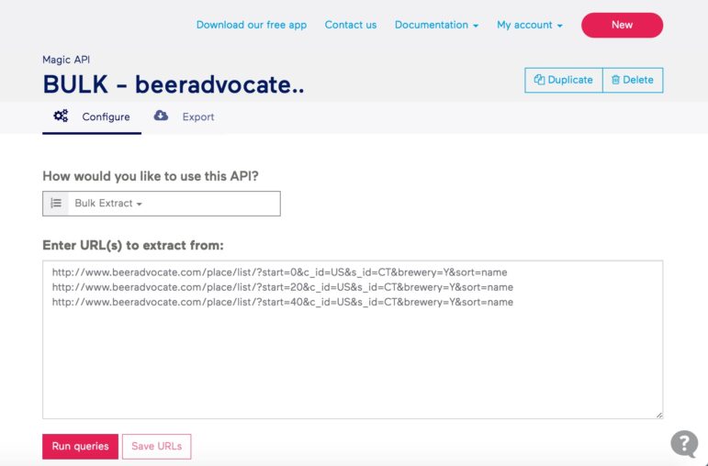Screen dimensions: 708x466
Task: Click the Magic API label
Action: 66,60
